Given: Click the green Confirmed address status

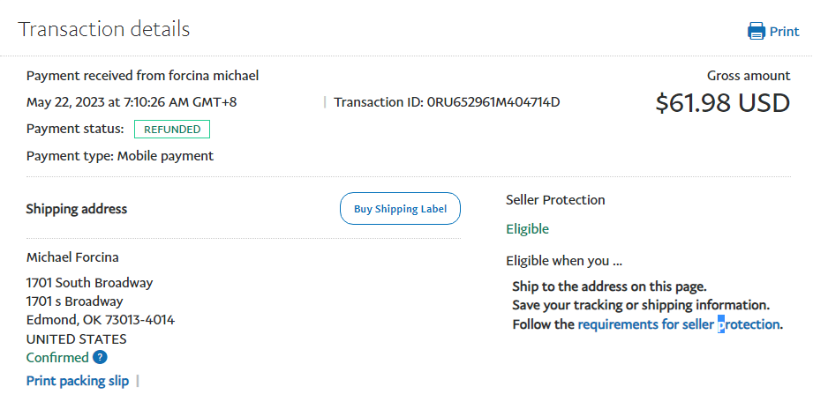Looking at the screenshot, I should (x=57, y=357).
